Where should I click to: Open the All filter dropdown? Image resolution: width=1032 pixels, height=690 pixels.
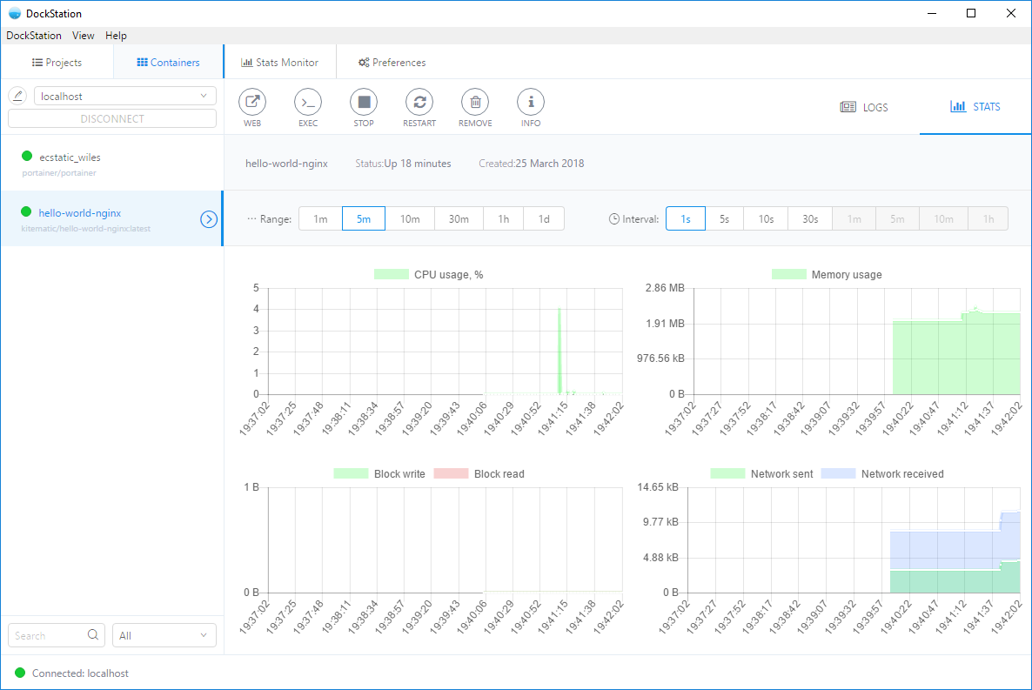164,636
